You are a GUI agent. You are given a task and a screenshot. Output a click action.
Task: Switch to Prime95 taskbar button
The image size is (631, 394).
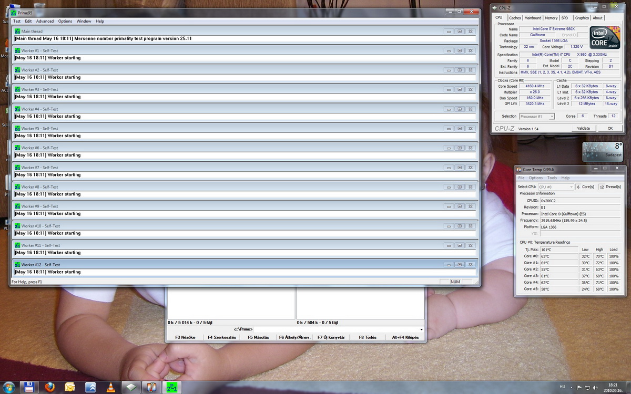172,387
